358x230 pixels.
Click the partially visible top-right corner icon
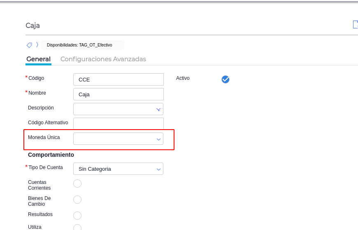[355, 25]
